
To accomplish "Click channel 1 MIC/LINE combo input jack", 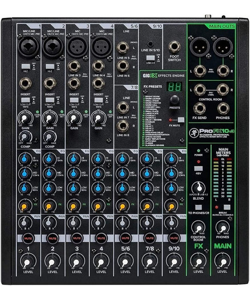I will [x=29, y=47].
